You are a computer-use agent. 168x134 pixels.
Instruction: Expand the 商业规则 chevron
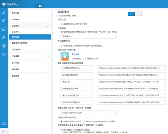(48, 70)
